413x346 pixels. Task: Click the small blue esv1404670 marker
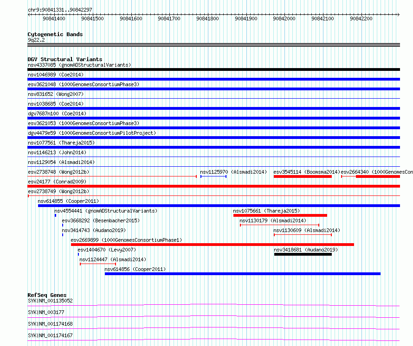pos(78,254)
